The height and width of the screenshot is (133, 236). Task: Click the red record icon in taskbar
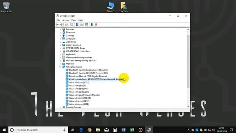pyautogui.click(x=140, y=130)
